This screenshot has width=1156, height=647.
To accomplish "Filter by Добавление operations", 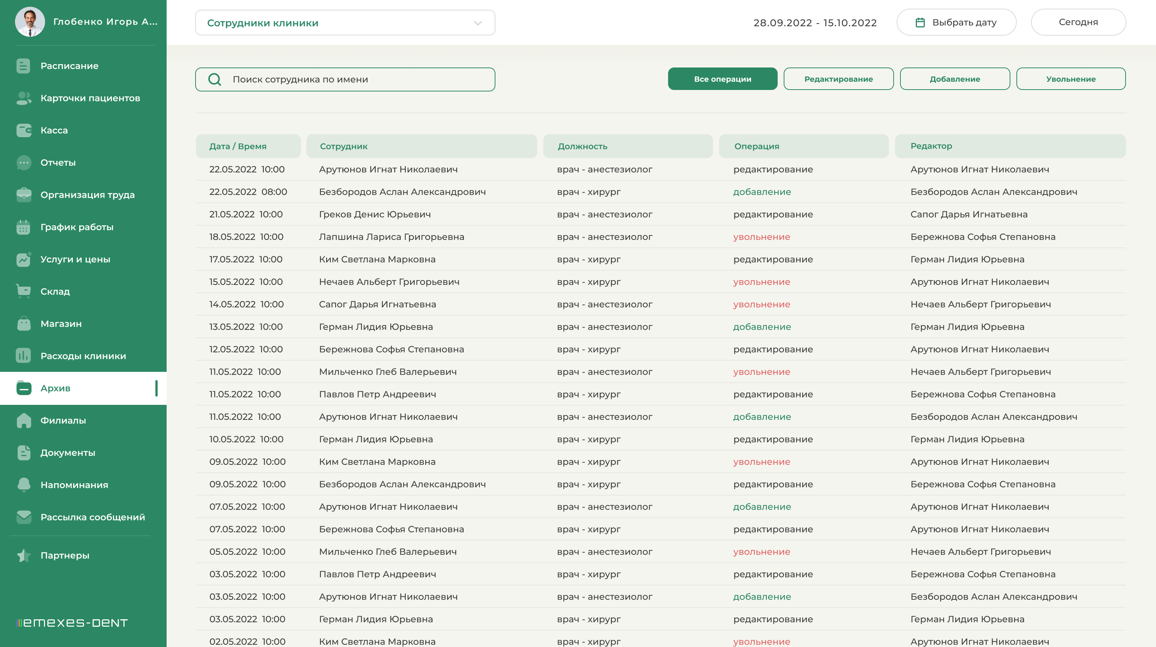I will pos(954,79).
